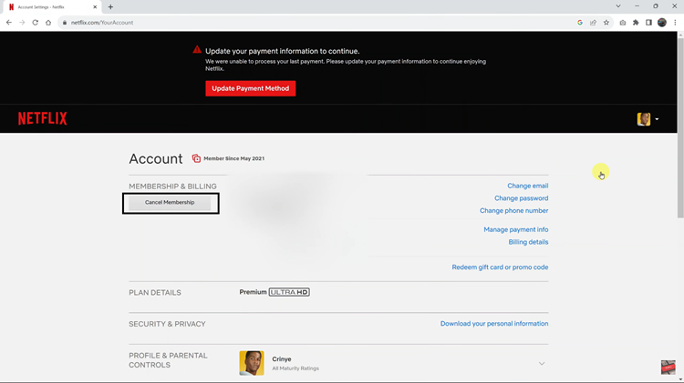
Task: Open the Change email link
Action: pos(527,186)
